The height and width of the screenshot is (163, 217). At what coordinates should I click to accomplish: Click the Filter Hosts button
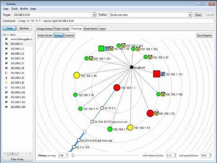[17, 159]
